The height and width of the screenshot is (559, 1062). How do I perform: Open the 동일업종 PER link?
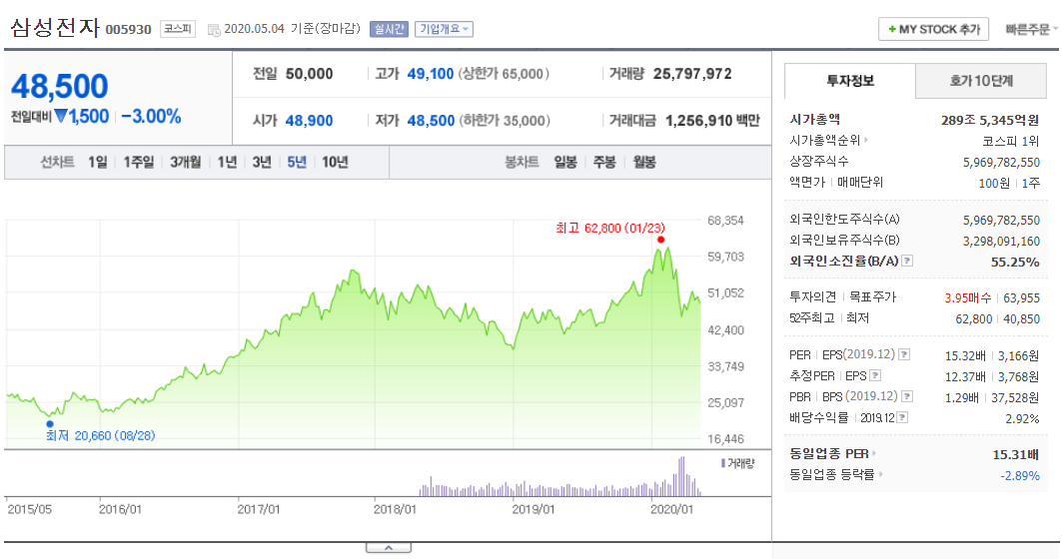point(829,453)
